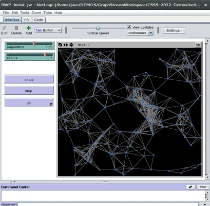Click the go button
The width and height of the screenshot is (210, 206).
[x=29, y=103]
